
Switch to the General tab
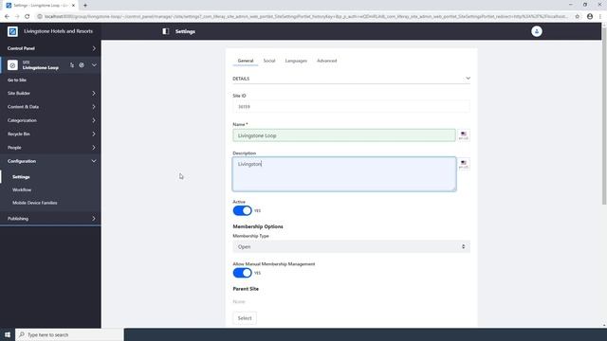(x=246, y=61)
